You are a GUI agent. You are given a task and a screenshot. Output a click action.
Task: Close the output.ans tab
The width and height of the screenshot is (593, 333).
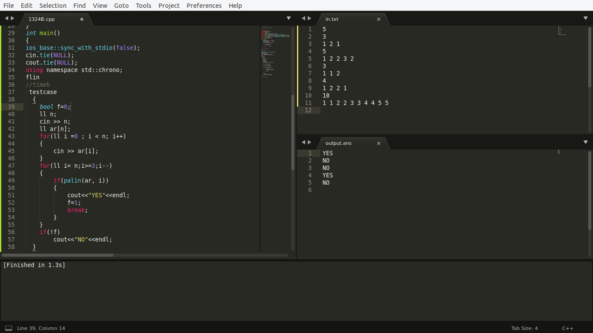(379, 143)
